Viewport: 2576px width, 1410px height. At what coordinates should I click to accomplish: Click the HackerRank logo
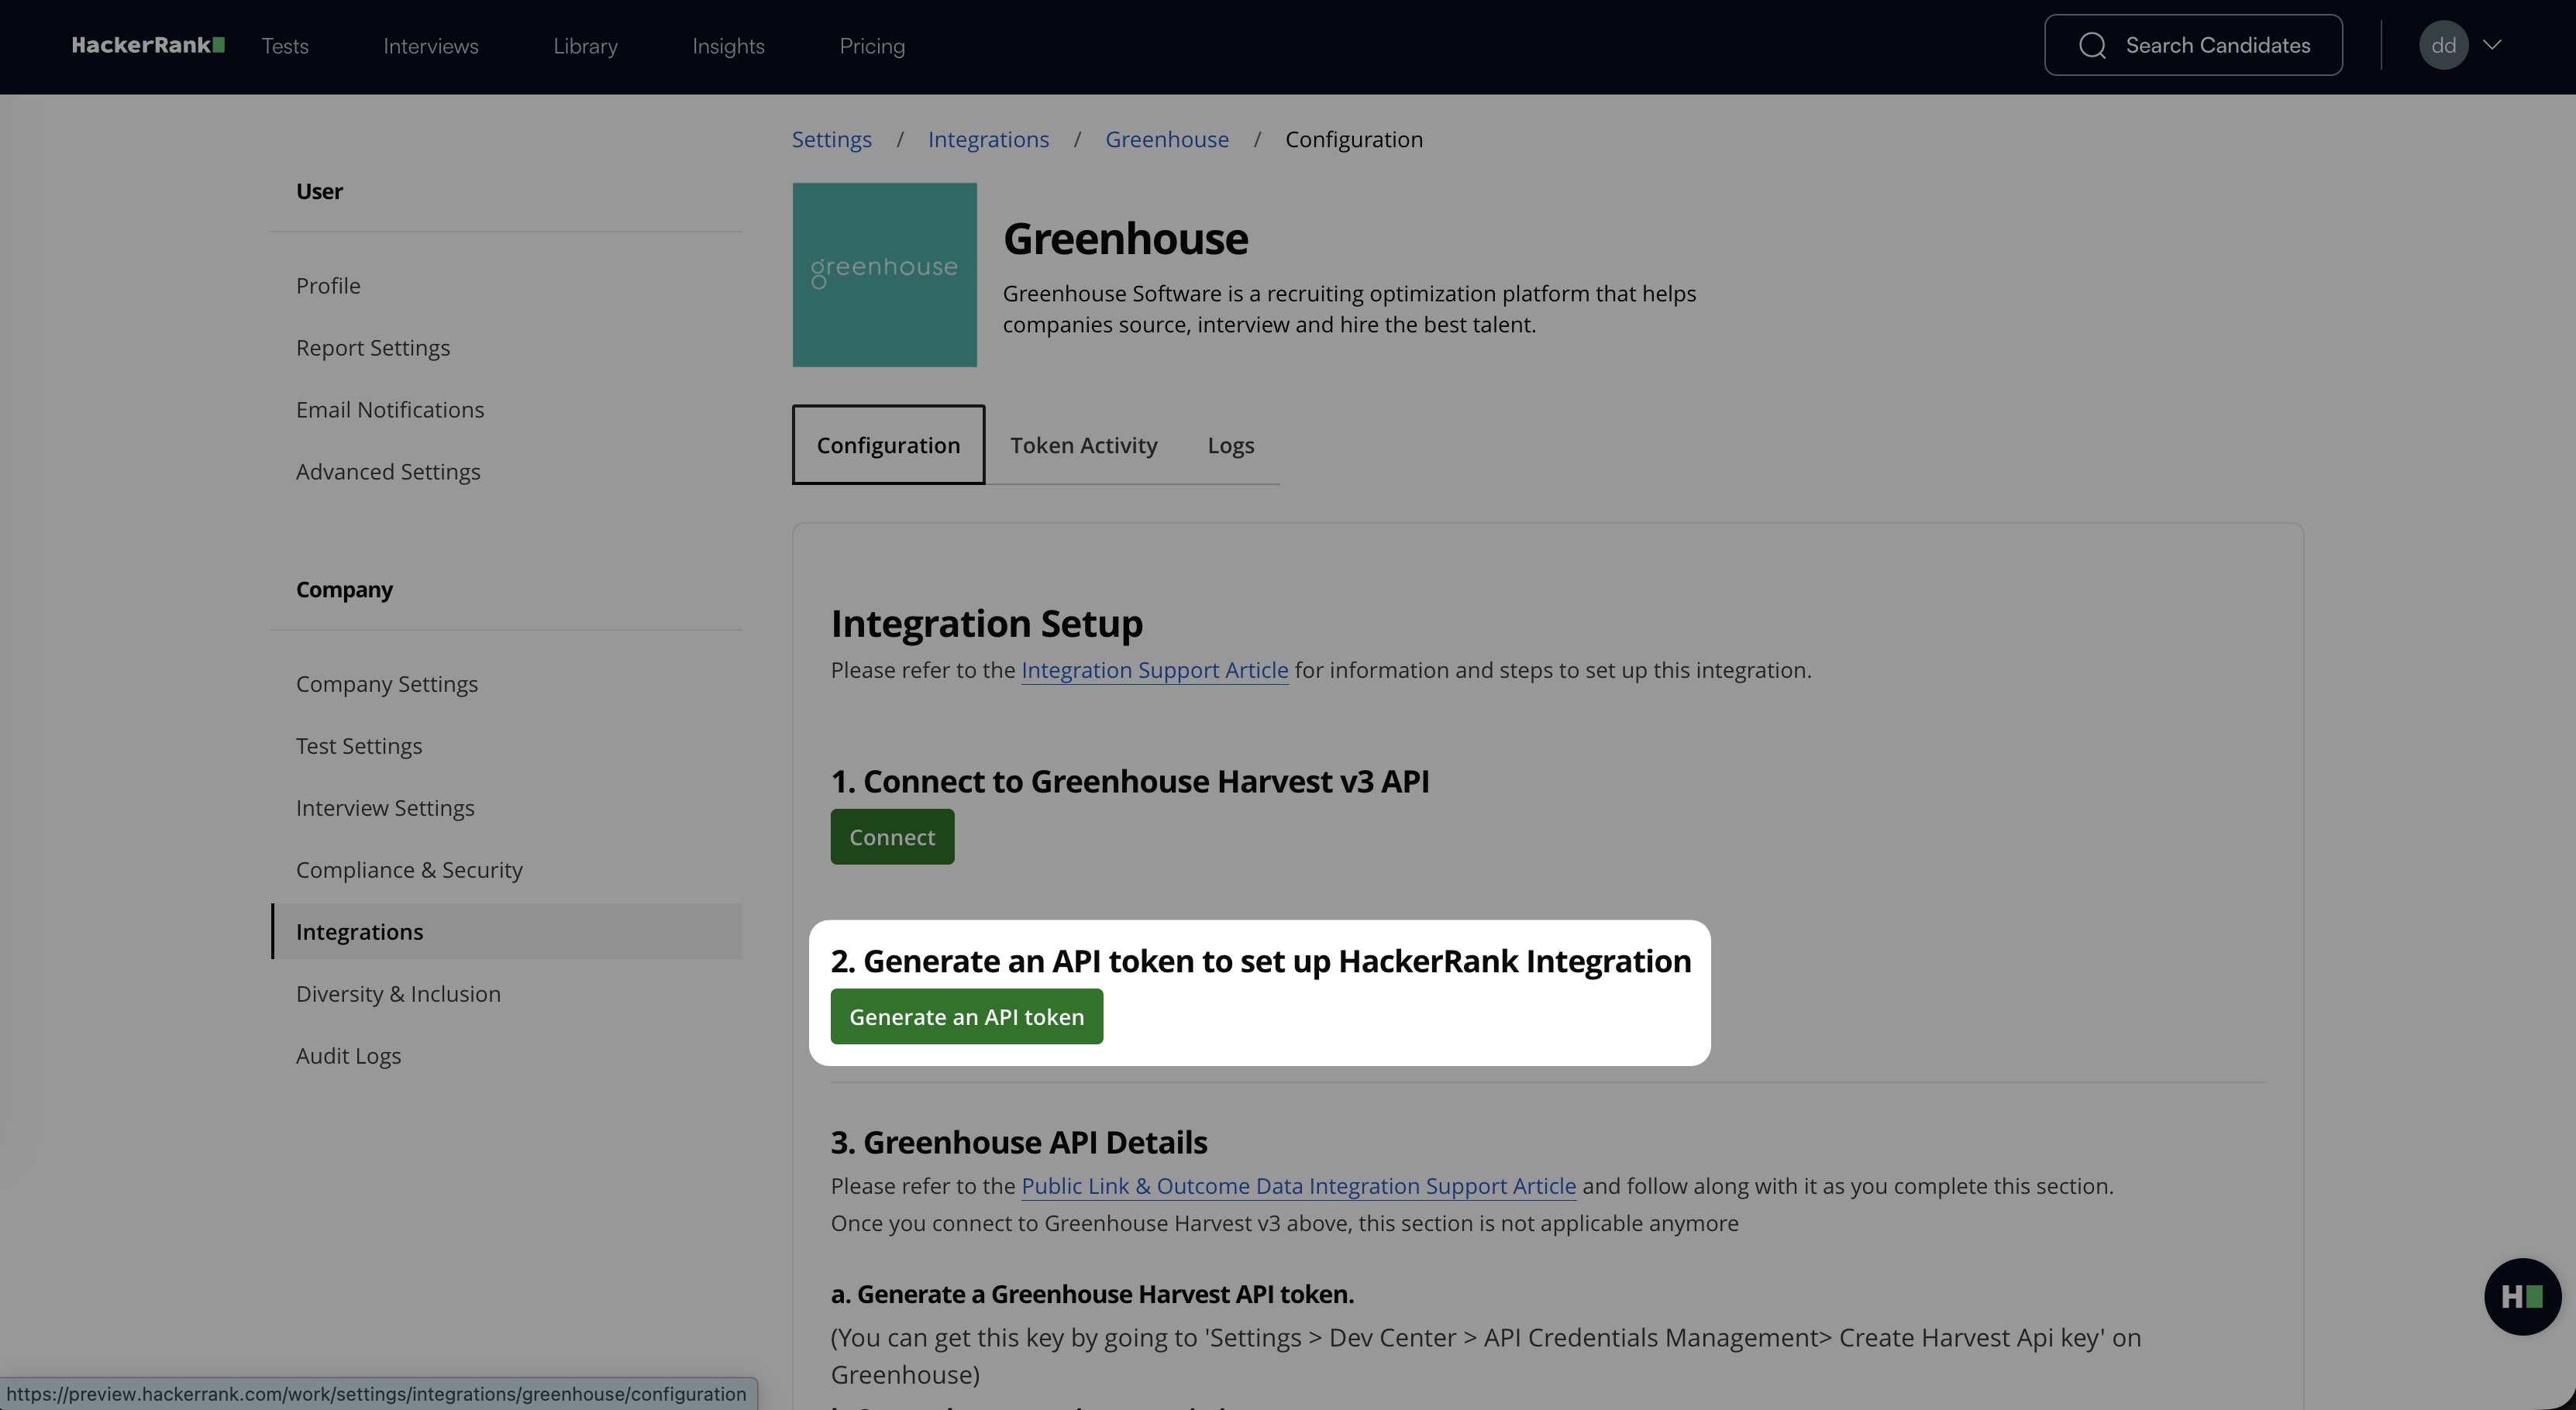point(148,45)
